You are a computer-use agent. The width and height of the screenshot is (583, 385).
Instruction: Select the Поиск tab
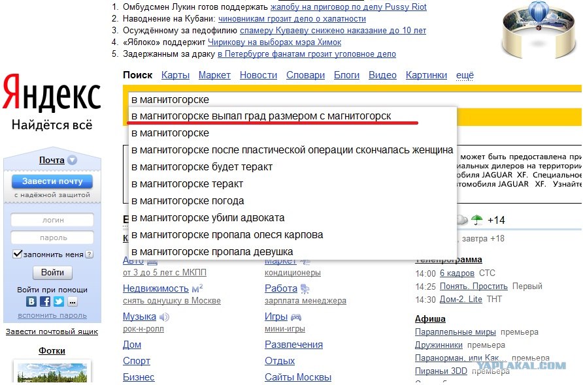(x=137, y=75)
